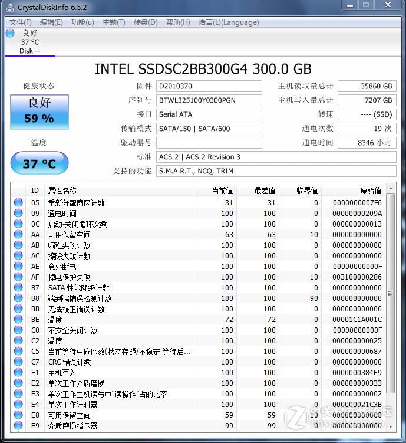Click status orb for BB 无法校正错误计数
This screenshot has width=406, height=443.
pos(18,309)
